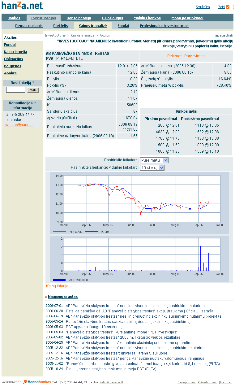Click the hanza.net logo
The width and height of the screenshot is (235, 387).
click(22, 6)
